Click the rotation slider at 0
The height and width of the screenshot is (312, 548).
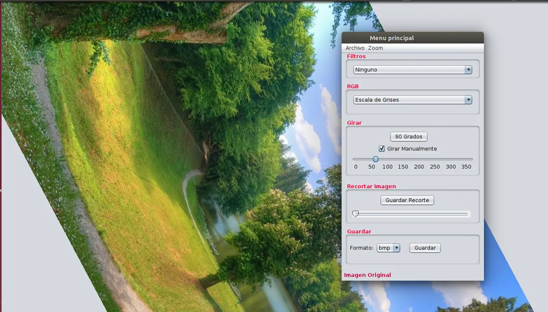click(x=356, y=159)
